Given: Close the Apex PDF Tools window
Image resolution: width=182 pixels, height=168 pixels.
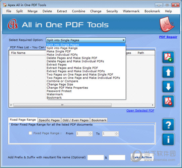Looking at the screenshot, I should point(176,5).
